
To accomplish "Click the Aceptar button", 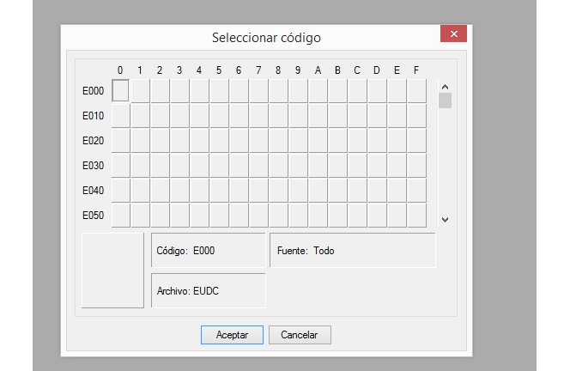I will click(x=232, y=335).
